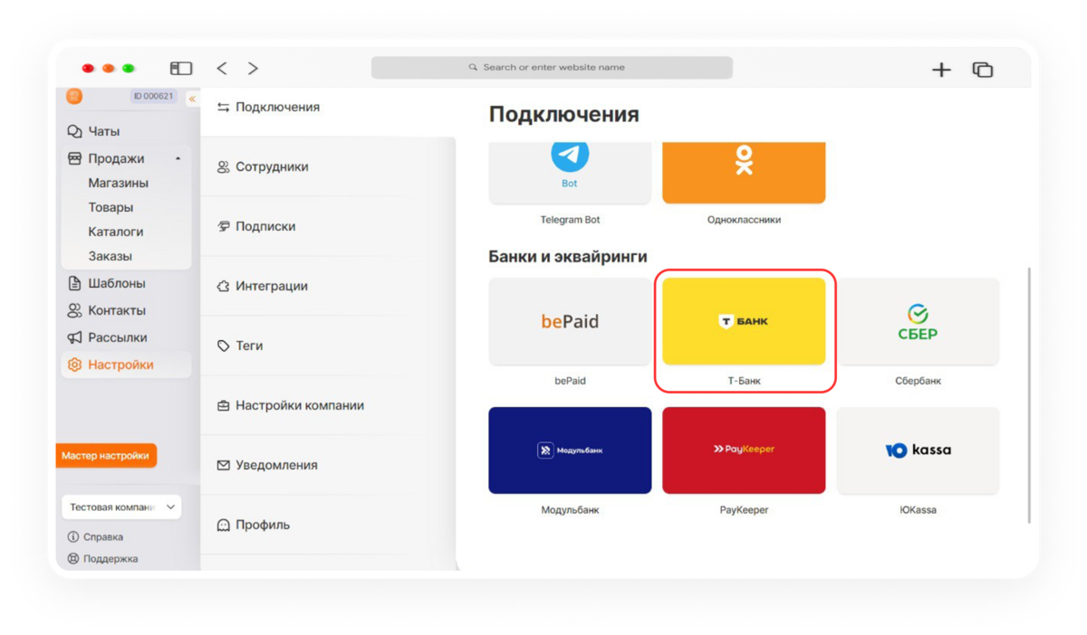This screenshot has width=1087, height=635.
Task: Toggle the browser sidebar icon
Action: click(x=181, y=68)
